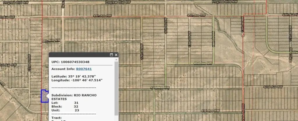Maximize the parcel info popup
The image size is (298, 121).
pos(111,55)
